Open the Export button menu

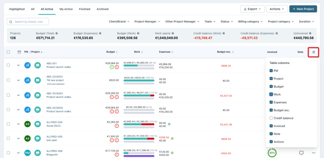click(252, 9)
